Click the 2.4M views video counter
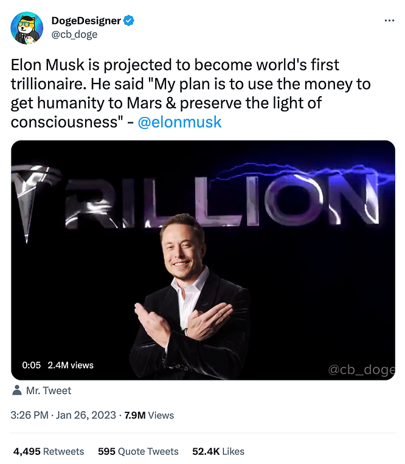The width and height of the screenshot is (405, 464). pyautogui.click(x=71, y=365)
